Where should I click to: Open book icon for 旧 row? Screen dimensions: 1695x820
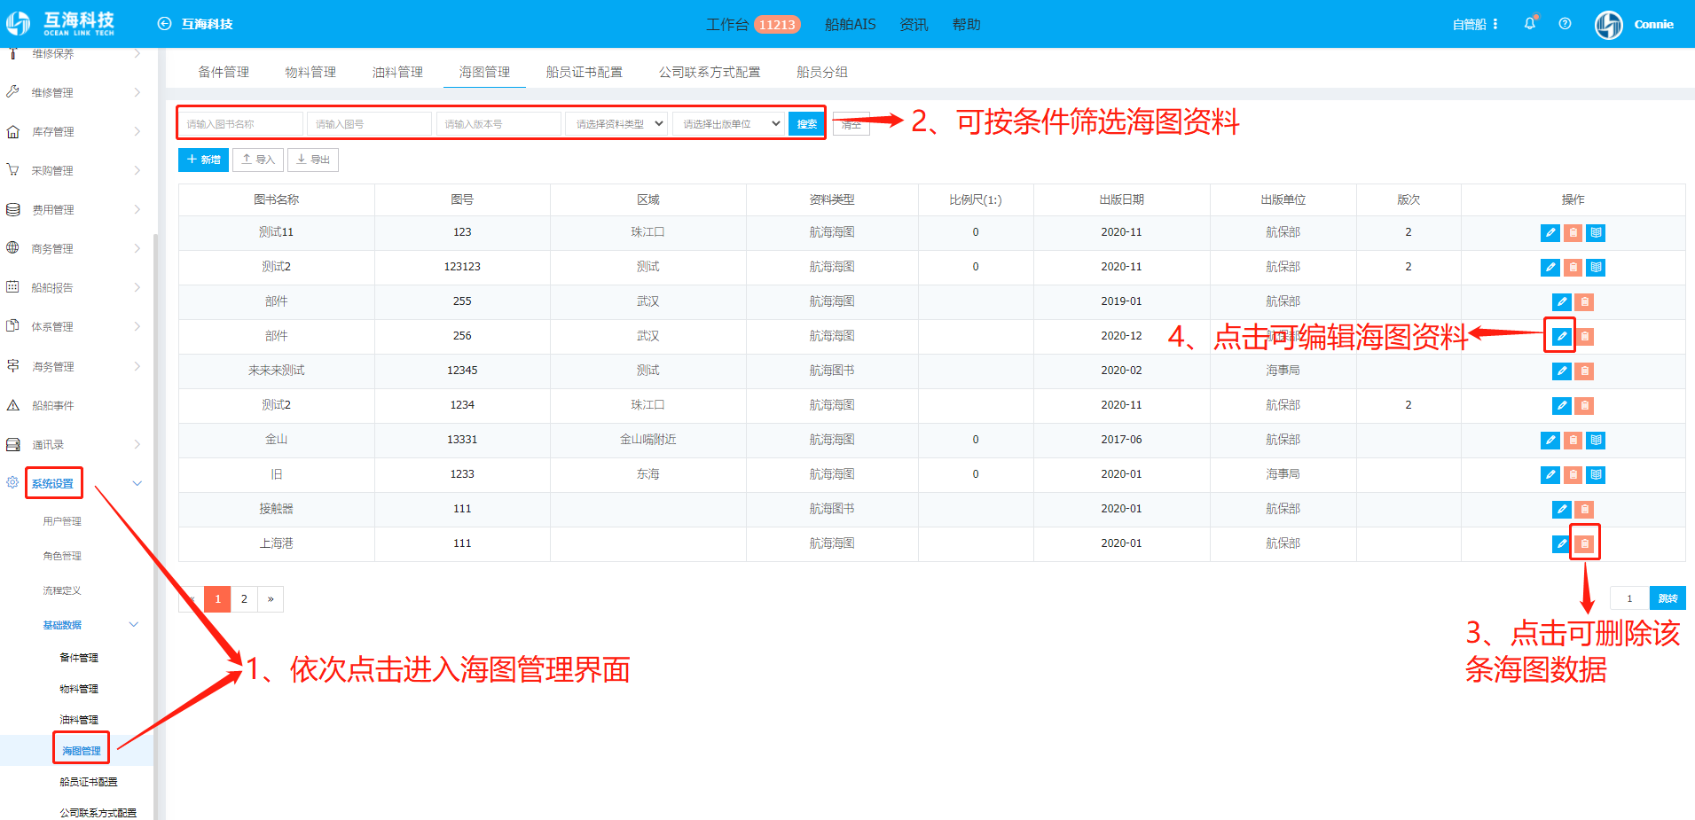(1596, 475)
